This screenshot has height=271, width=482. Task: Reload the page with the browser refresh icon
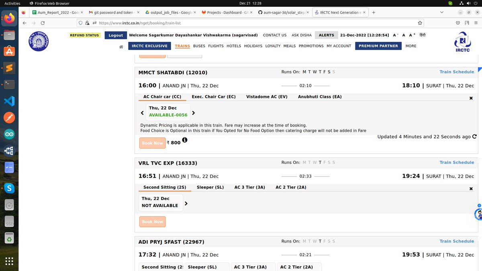click(43, 23)
